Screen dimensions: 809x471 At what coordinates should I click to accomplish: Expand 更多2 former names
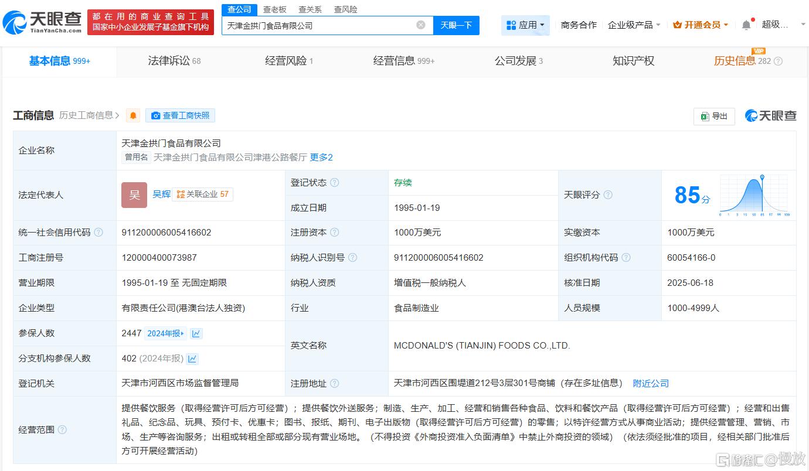coord(321,157)
